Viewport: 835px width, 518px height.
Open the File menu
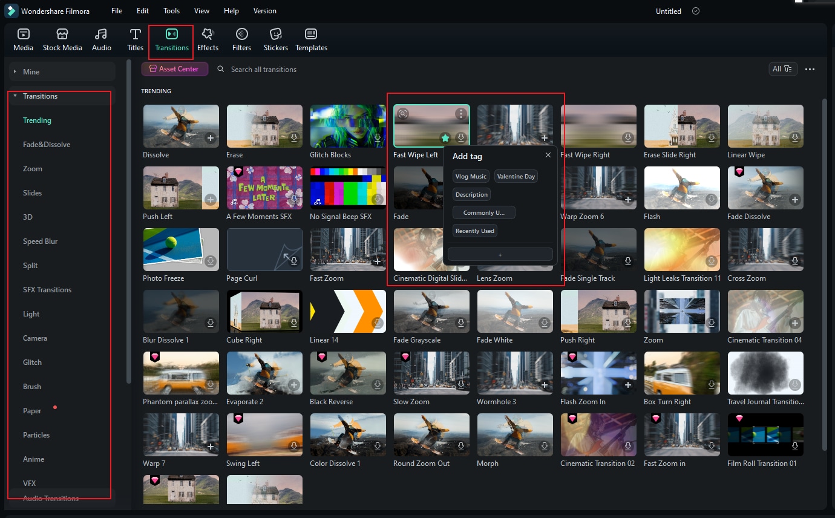117,11
